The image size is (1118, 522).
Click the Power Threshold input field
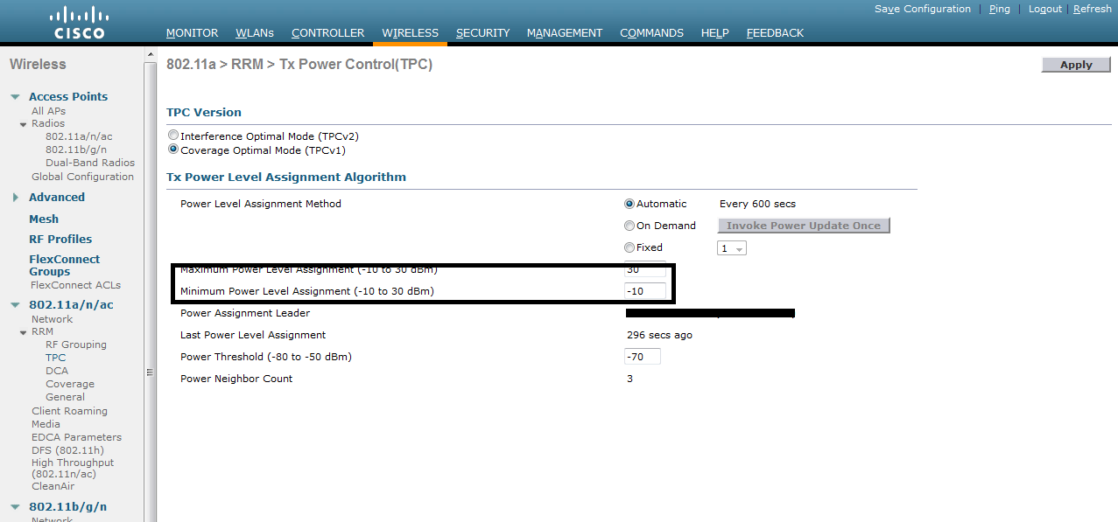tap(643, 357)
